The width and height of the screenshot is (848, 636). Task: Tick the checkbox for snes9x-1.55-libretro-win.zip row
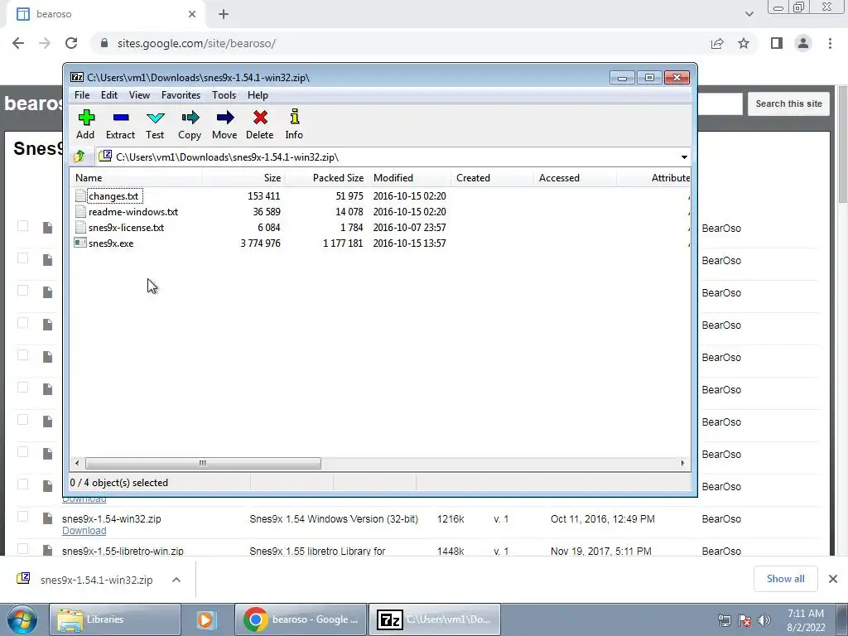tap(22, 549)
